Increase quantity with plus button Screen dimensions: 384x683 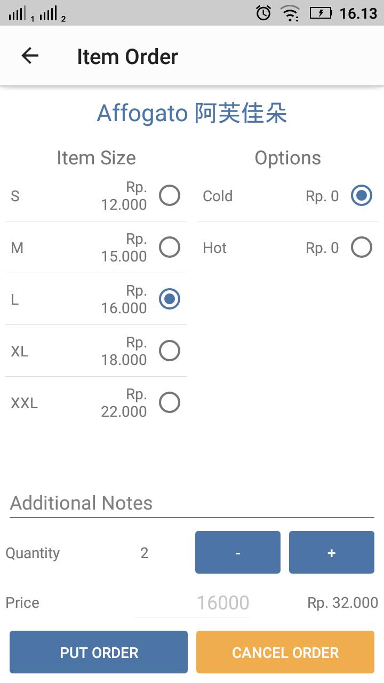(332, 552)
